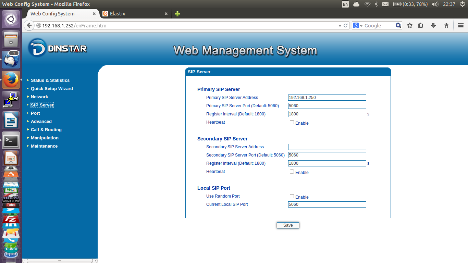468x263 pixels.
Task: Click the Primary SIP Server Address field
Action: pyautogui.click(x=327, y=98)
